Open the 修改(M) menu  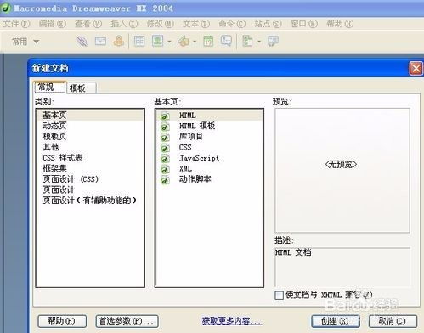(x=160, y=24)
